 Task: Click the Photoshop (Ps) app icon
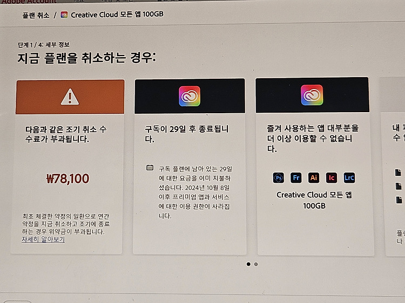tap(279, 178)
